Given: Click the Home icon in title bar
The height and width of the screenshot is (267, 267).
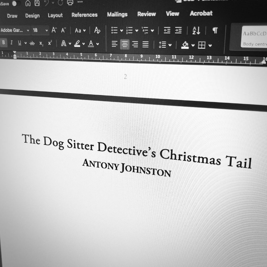Looking at the screenshot, I should tap(28, 3).
